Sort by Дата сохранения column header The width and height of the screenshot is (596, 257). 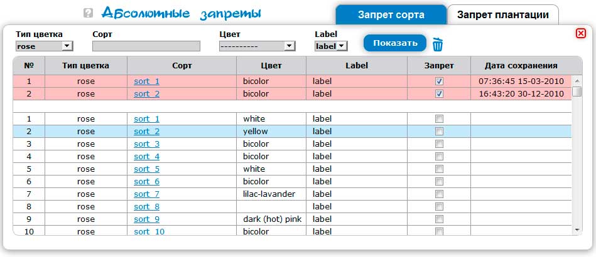pyautogui.click(x=521, y=65)
